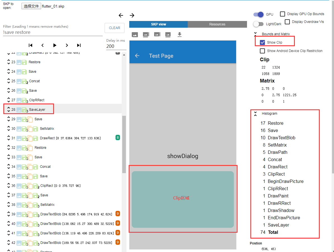
Task: Click the command list scroll-up arrow
Action: [x=124, y=55]
